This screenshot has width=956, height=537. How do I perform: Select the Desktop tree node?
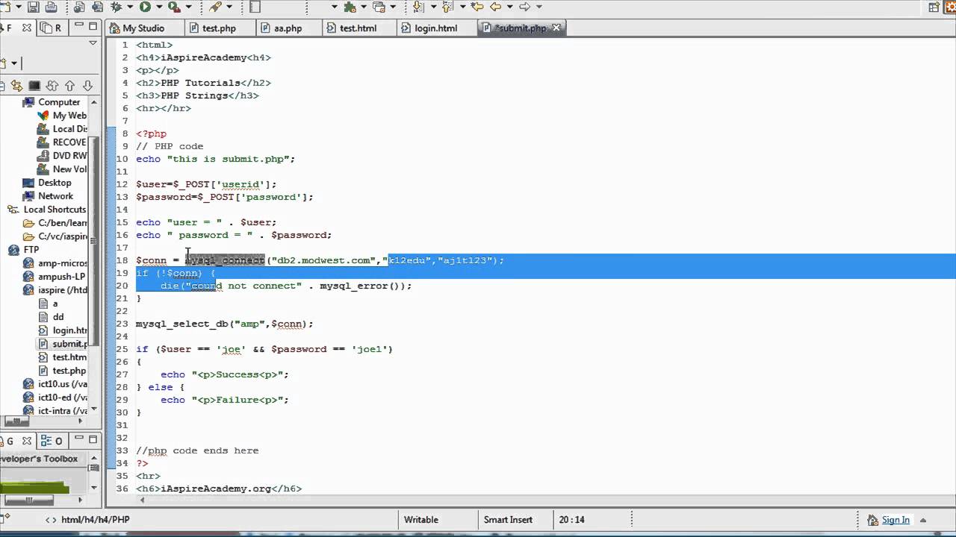pyautogui.click(x=55, y=183)
